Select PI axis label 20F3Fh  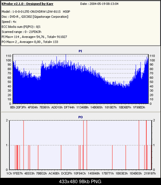point(21,107)
